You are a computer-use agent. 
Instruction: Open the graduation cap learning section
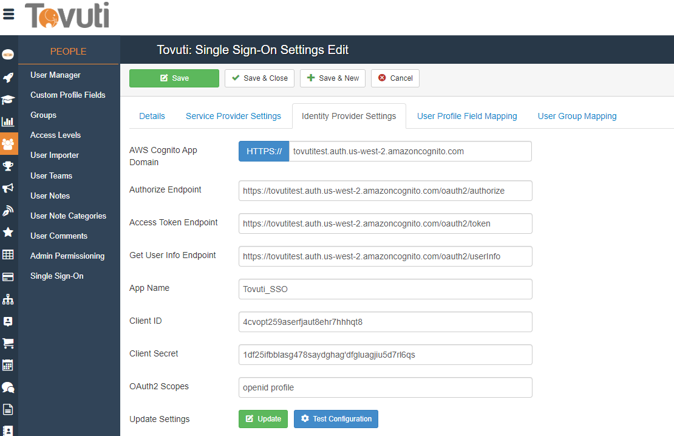9,100
